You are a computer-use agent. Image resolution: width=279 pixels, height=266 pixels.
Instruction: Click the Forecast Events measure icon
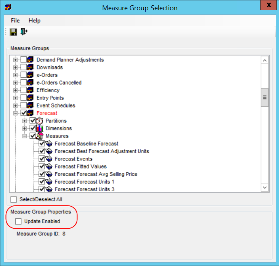click(x=49, y=159)
